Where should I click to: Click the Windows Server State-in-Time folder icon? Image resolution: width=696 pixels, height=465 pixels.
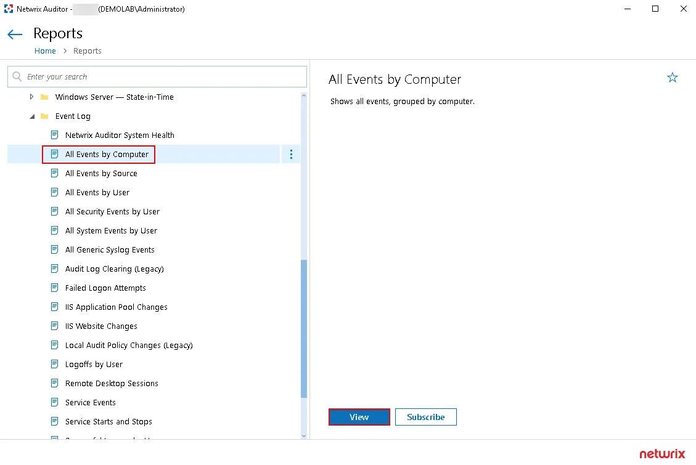click(x=44, y=97)
